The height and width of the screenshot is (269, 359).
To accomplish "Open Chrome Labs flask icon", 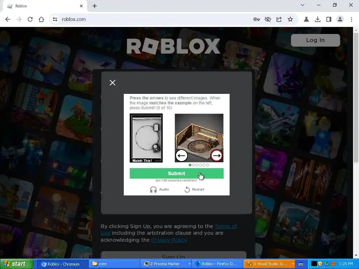I will (x=306, y=19).
